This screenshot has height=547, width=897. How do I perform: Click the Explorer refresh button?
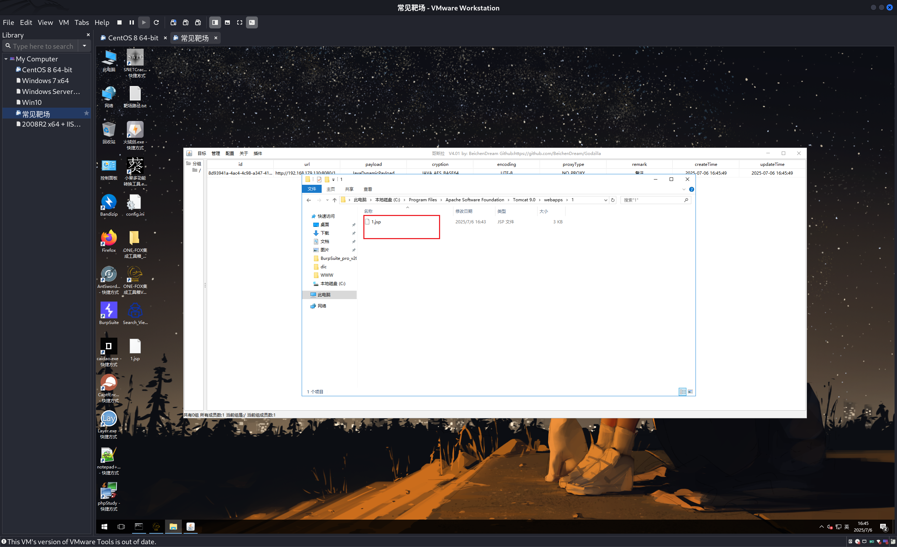[x=613, y=200]
